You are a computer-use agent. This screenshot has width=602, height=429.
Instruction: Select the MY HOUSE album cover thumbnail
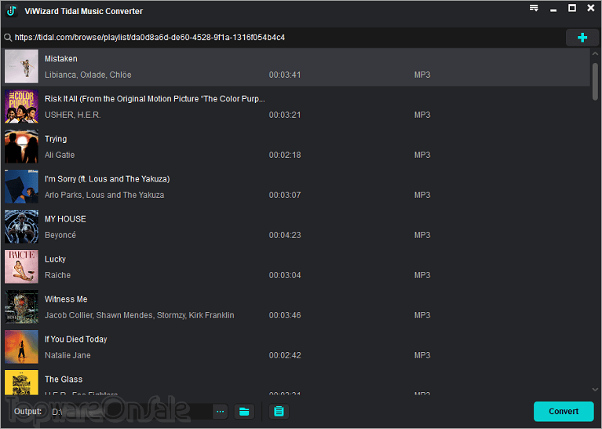point(21,226)
